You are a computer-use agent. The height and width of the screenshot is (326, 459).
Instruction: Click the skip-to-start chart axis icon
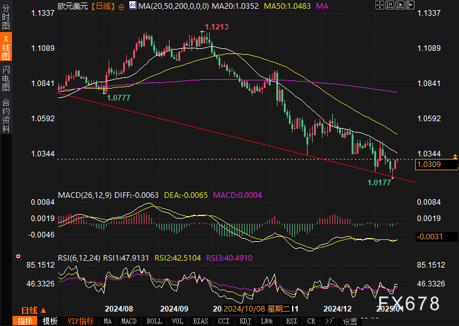pyautogui.click(x=390, y=5)
